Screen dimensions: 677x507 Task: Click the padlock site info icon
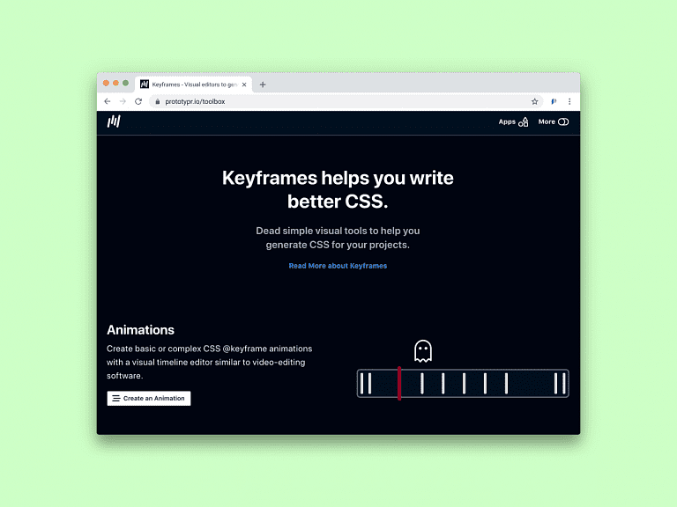click(158, 101)
